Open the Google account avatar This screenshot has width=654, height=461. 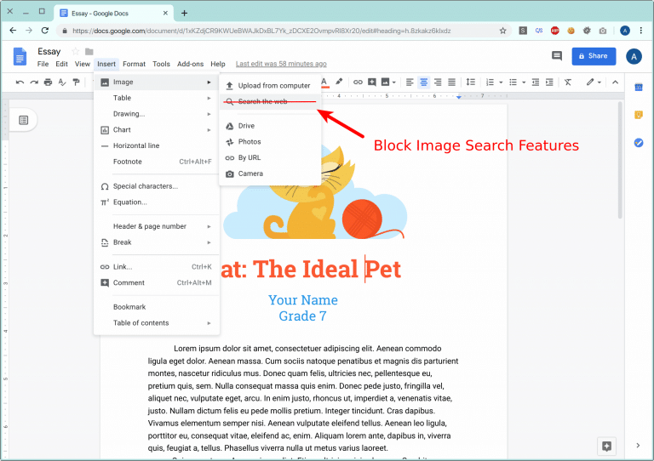(634, 56)
